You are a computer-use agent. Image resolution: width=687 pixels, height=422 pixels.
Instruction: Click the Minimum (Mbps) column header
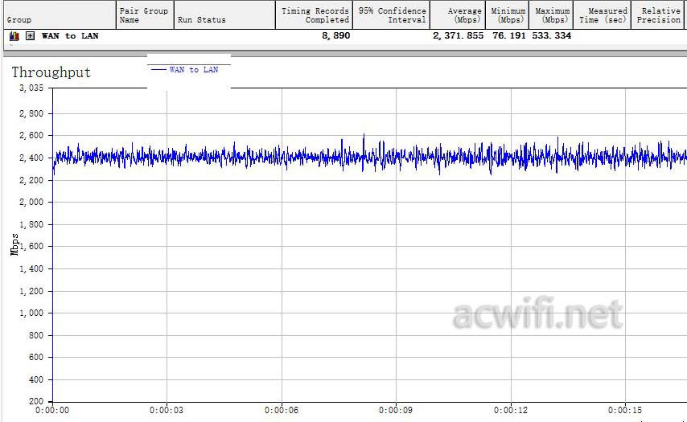[x=508, y=15]
